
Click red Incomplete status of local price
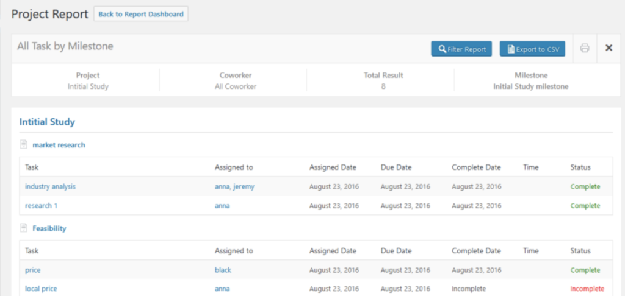(x=587, y=289)
